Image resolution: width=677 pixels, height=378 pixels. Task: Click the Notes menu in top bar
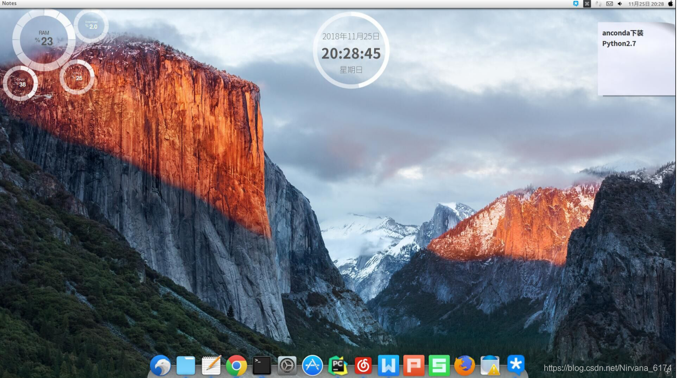pyautogui.click(x=9, y=4)
